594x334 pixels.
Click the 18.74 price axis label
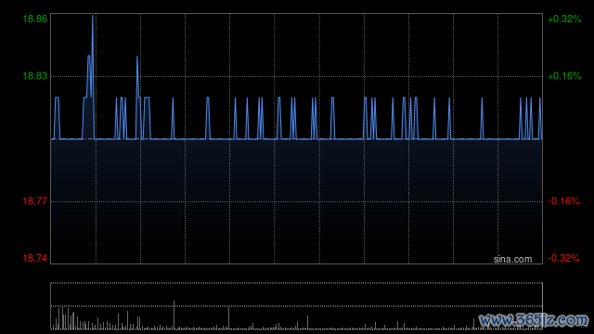coord(35,258)
